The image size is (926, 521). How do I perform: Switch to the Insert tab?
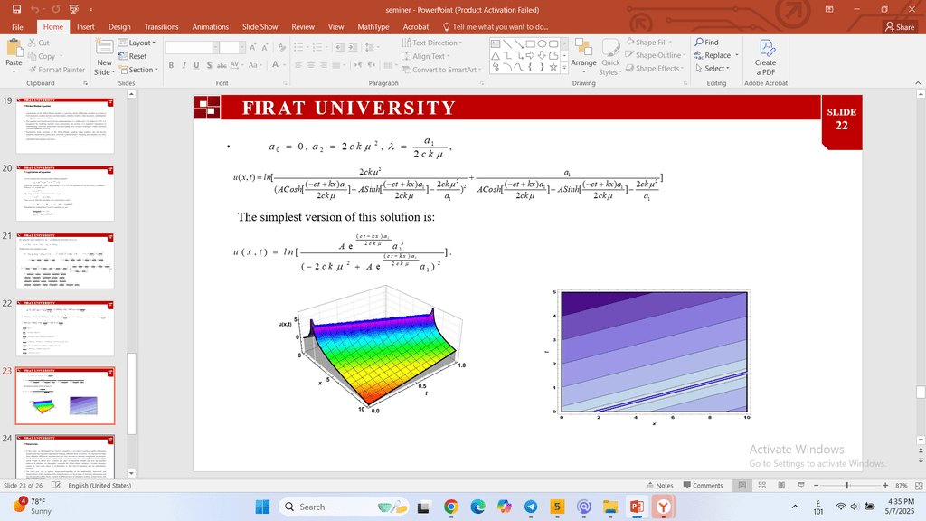tap(86, 26)
